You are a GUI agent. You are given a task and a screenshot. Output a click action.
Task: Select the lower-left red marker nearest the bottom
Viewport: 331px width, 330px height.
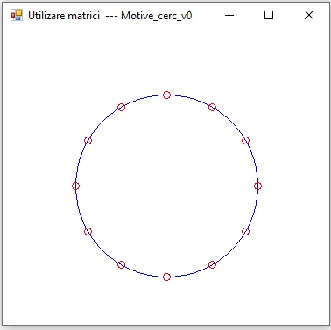(x=121, y=264)
